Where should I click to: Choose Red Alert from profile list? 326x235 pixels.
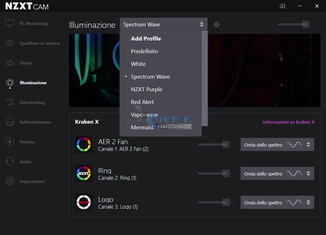click(x=142, y=102)
